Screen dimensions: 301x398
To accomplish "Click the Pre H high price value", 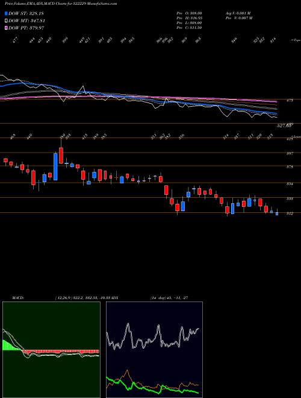I will (x=197, y=18).
